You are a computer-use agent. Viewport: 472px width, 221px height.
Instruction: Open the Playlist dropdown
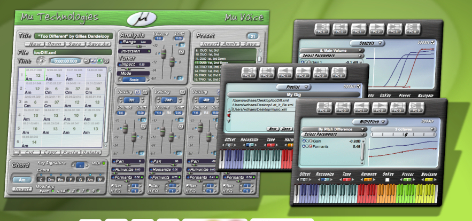click(294, 87)
